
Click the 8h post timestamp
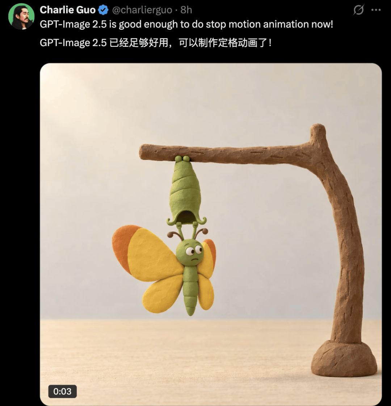tap(186, 10)
